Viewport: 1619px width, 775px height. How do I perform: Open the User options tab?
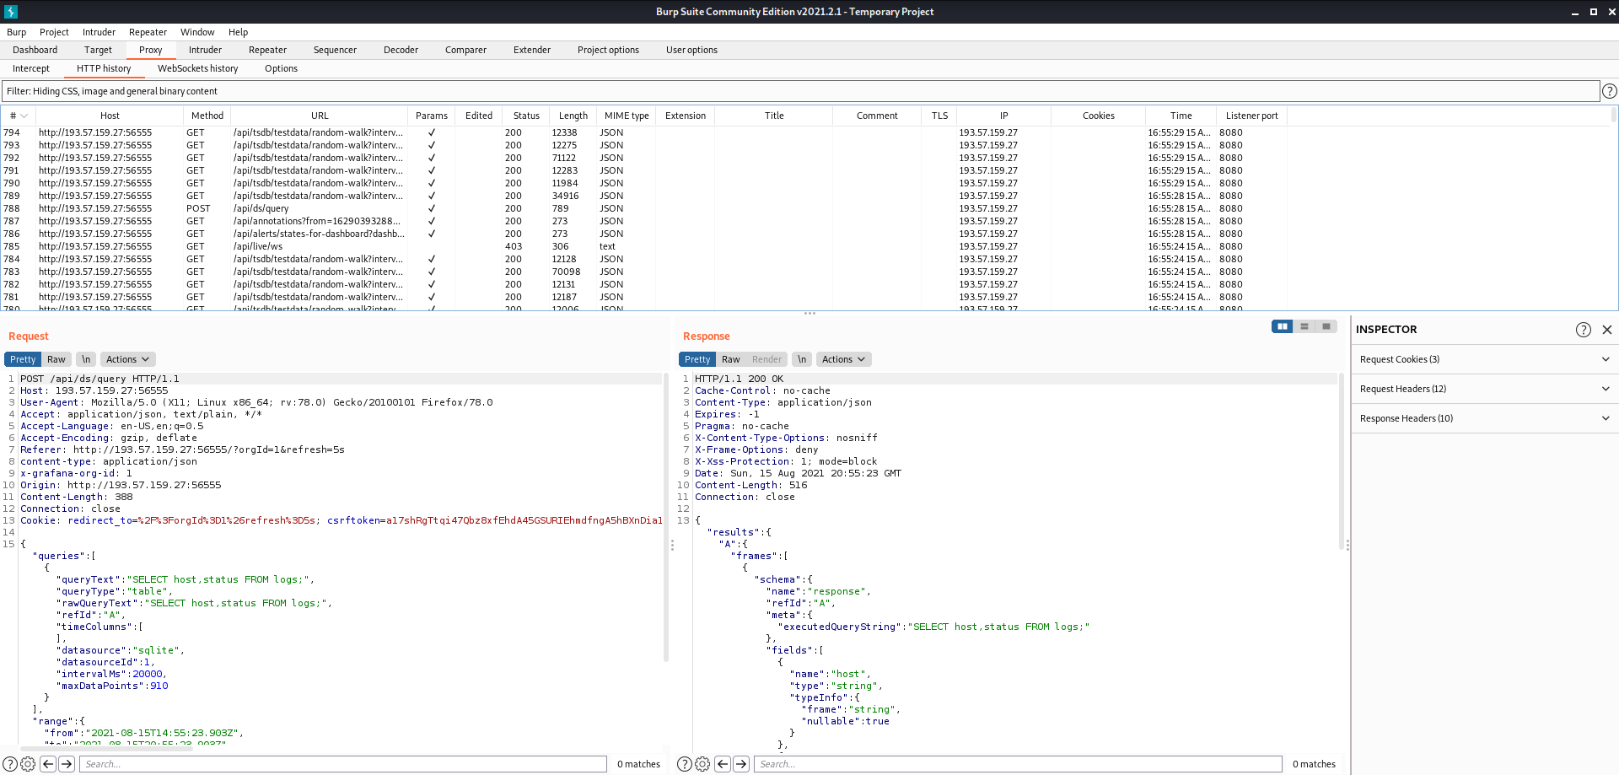(x=691, y=50)
